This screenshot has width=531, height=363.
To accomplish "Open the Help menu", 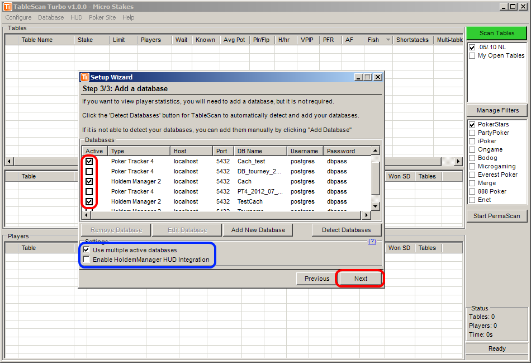I will (129, 17).
